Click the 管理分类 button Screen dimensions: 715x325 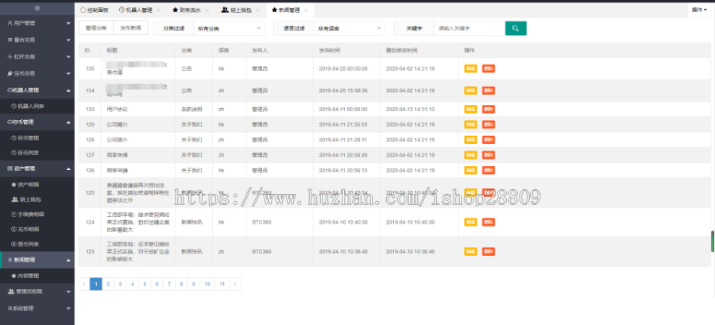point(95,29)
